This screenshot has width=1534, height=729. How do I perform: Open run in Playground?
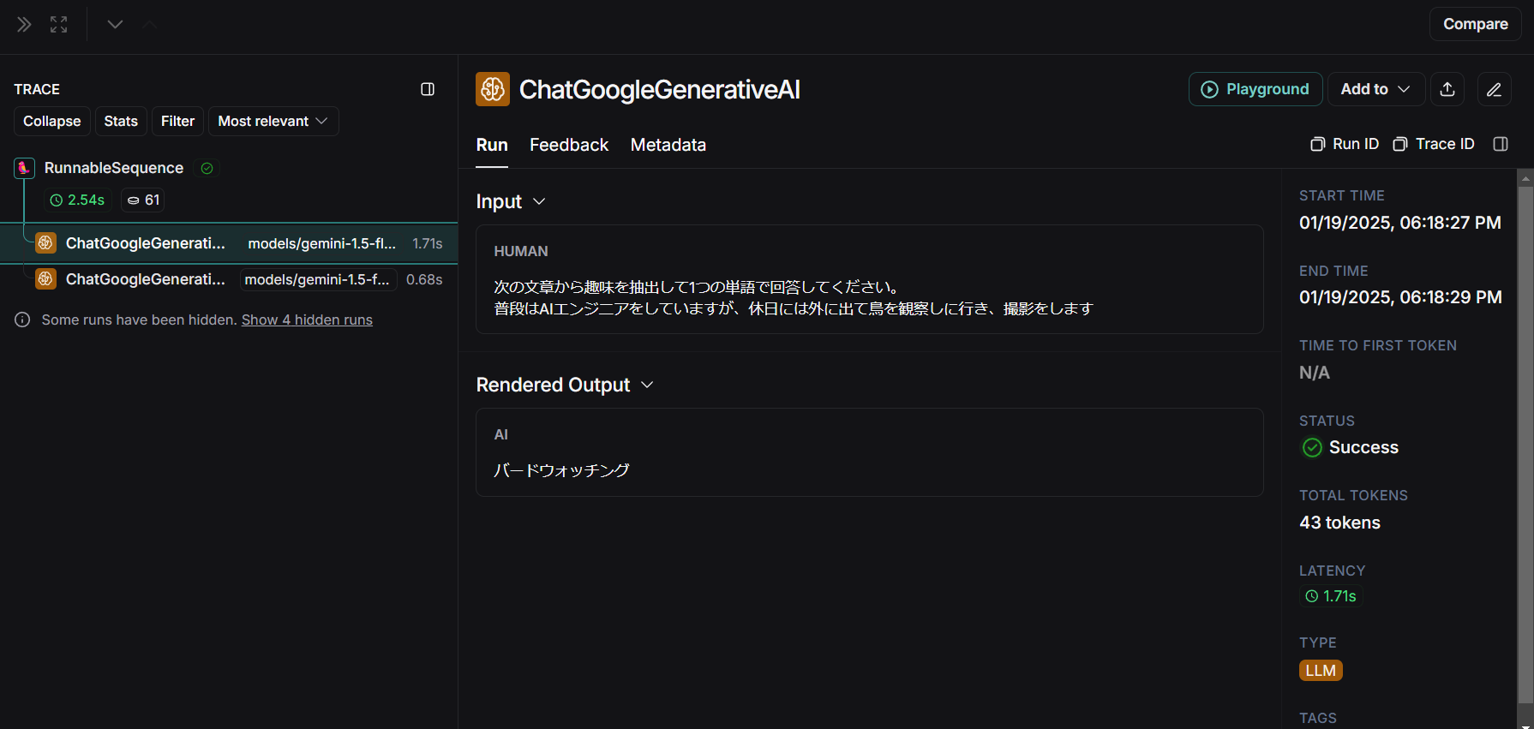[1255, 89]
